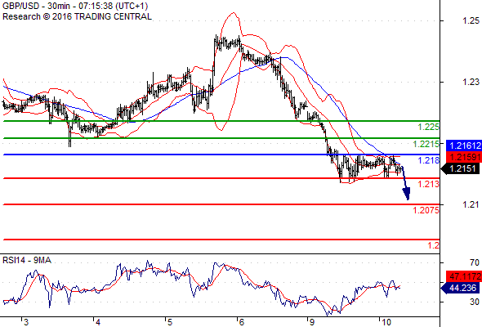Click the 70 level on RSI axis
482x327 pixels.
(475, 262)
